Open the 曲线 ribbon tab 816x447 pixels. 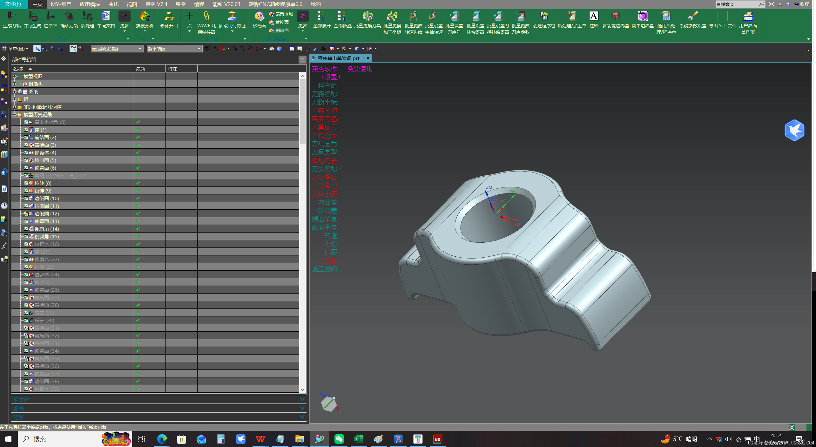[x=113, y=4]
